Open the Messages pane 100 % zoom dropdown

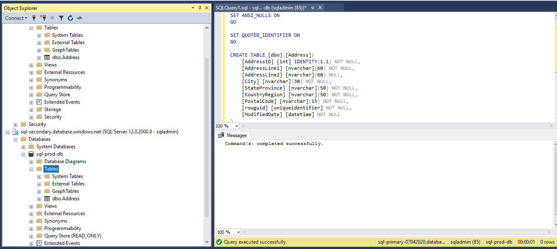point(239,232)
